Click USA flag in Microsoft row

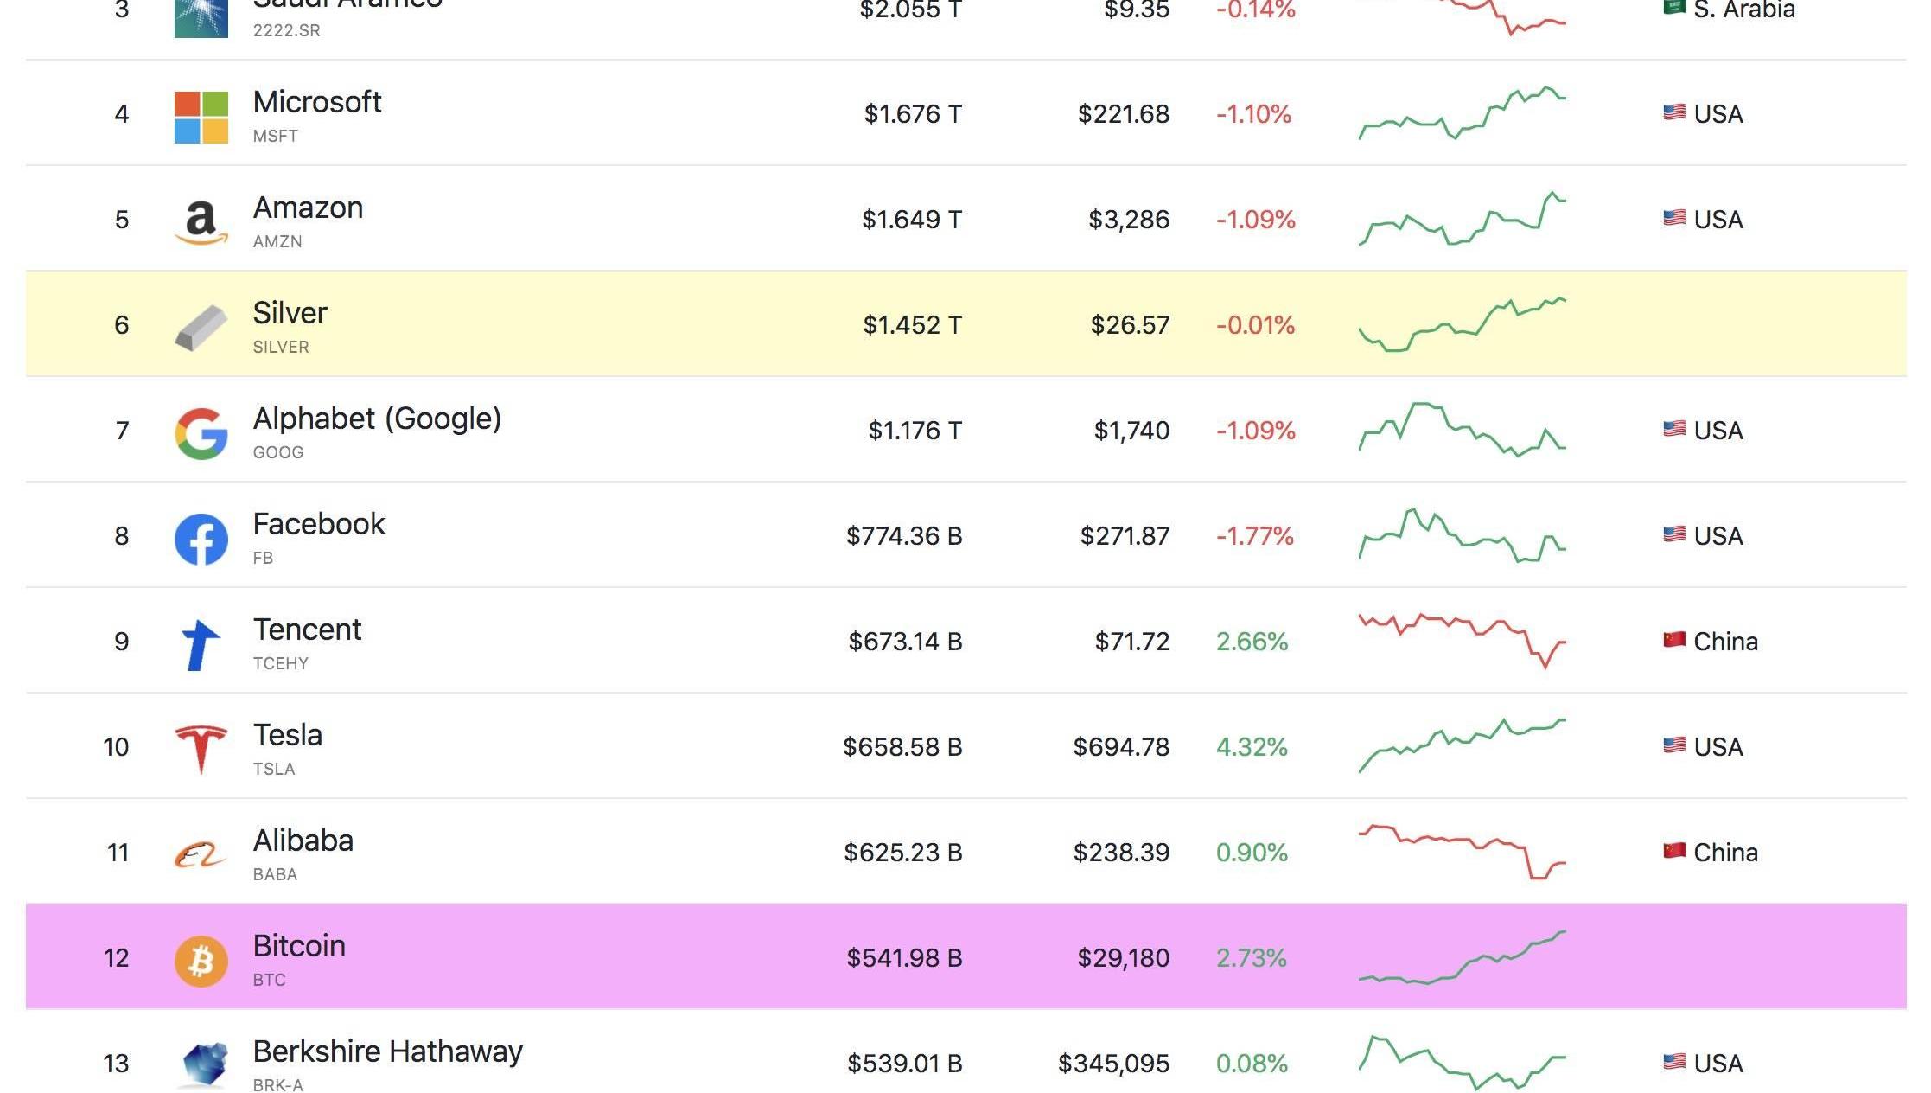pyautogui.click(x=1674, y=112)
